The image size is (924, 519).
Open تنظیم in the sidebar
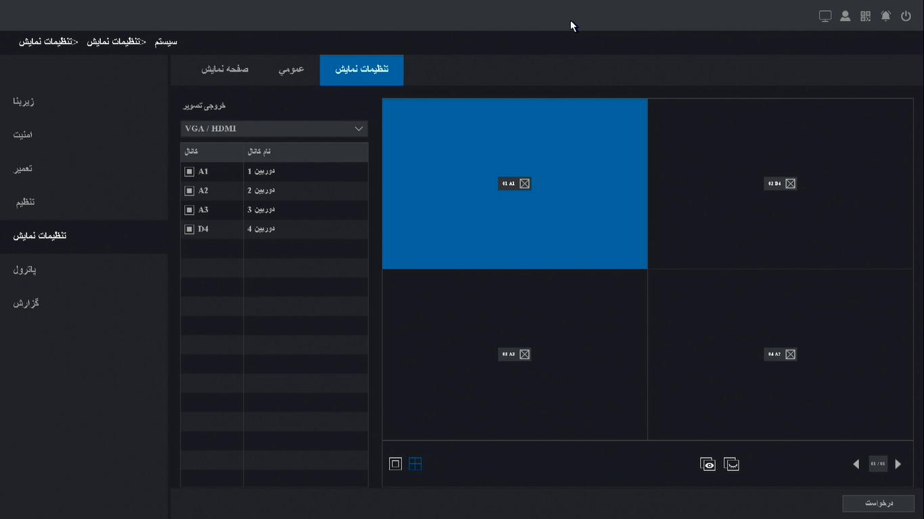click(x=84, y=202)
